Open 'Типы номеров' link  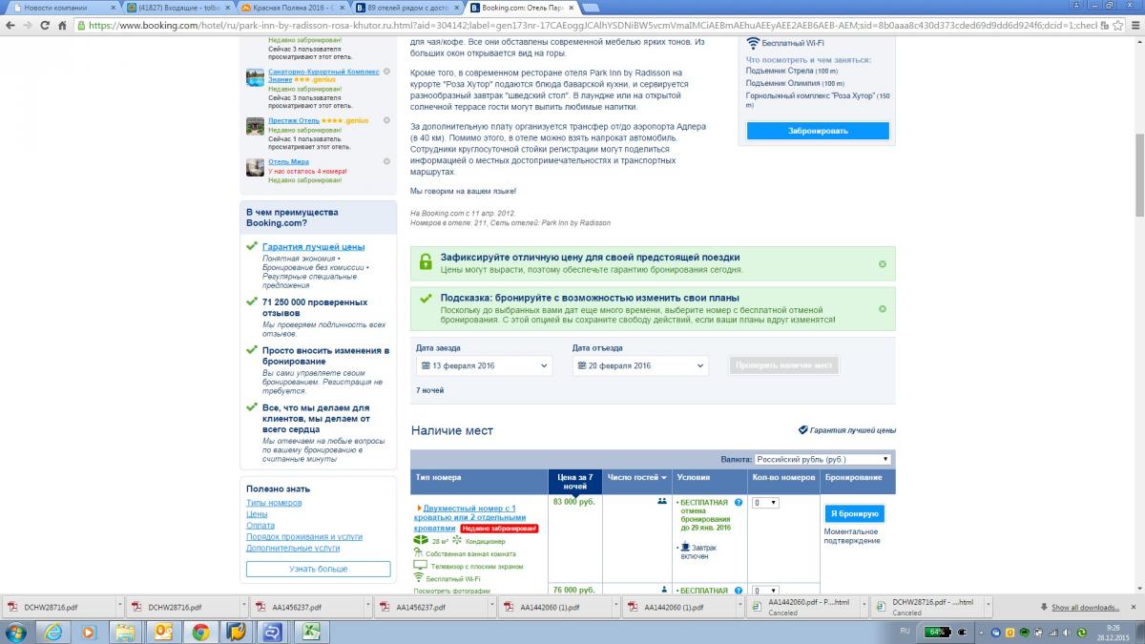274,503
